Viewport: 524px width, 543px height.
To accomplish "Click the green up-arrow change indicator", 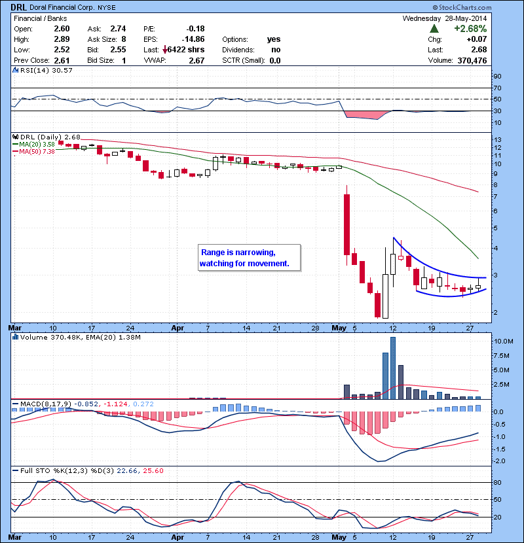I will click(x=434, y=28).
